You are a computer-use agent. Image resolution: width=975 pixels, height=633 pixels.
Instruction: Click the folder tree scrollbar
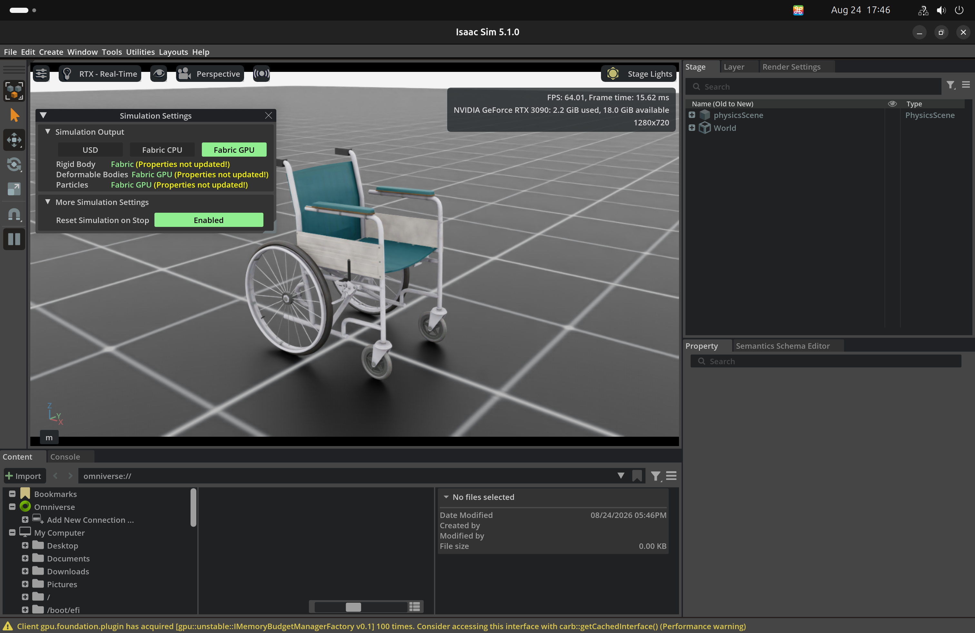tap(193, 508)
